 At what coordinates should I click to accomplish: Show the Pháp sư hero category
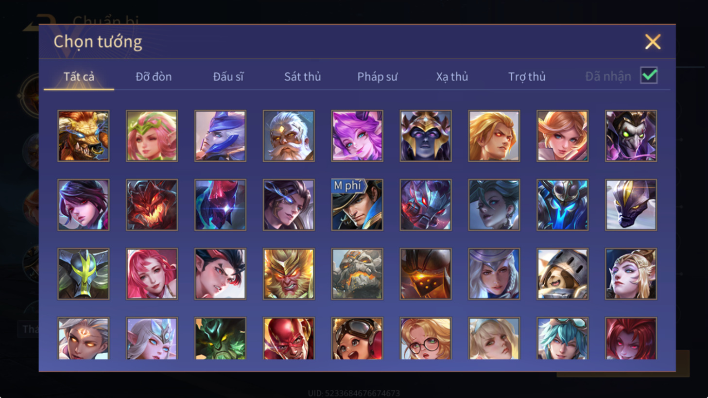[x=378, y=76]
